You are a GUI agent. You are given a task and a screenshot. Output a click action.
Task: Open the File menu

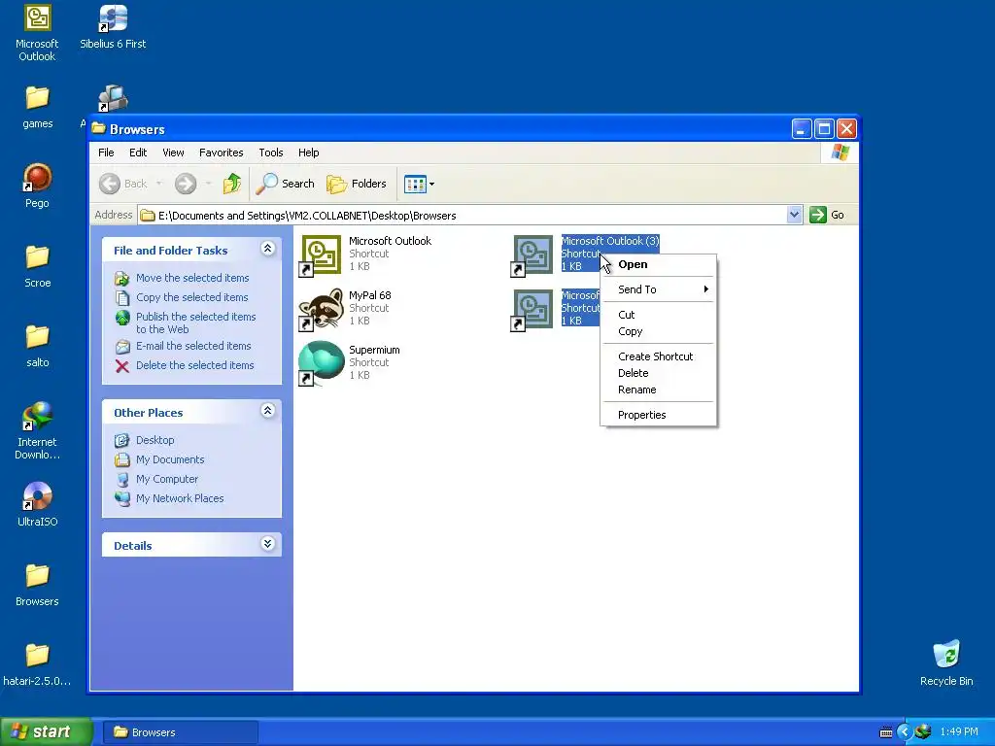(x=106, y=153)
